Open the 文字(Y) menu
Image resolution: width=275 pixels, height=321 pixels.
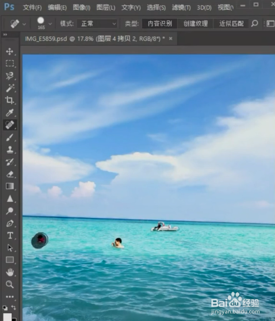tap(131, 8)
